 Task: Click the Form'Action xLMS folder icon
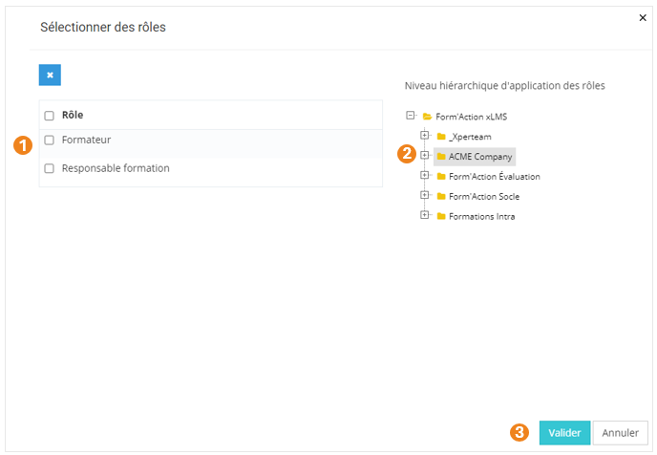[x=427, y=116]
